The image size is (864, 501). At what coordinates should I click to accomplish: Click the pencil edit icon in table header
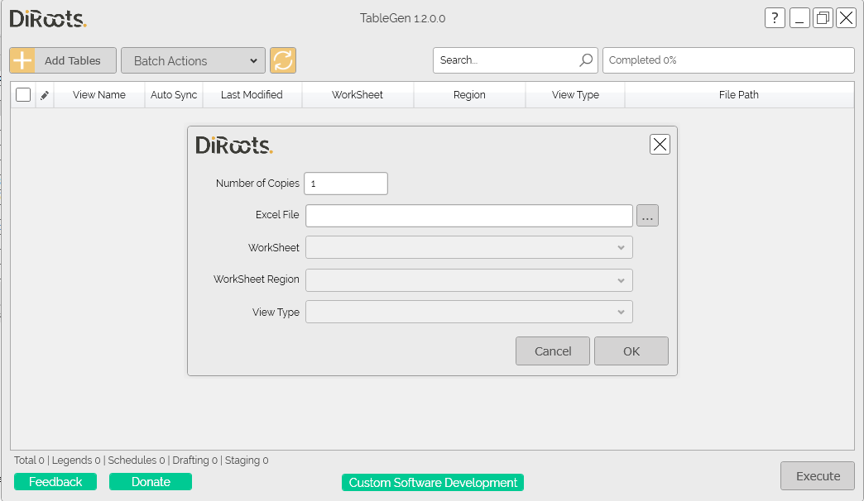pos(45,95)
